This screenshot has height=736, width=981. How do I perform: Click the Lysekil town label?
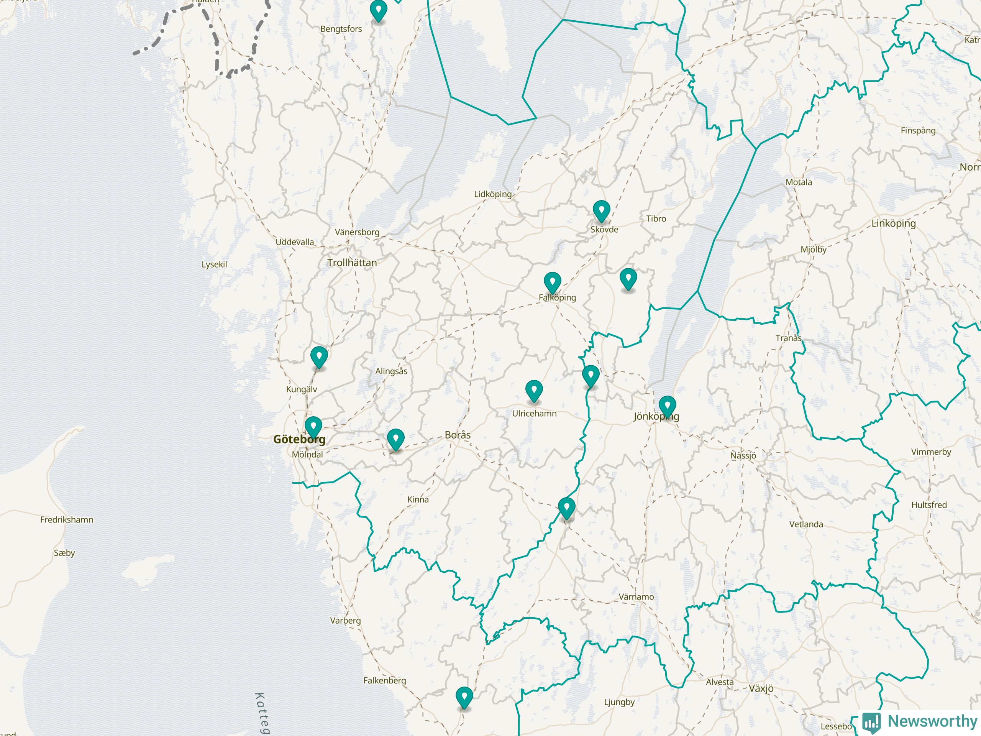(x=214, y=264)
